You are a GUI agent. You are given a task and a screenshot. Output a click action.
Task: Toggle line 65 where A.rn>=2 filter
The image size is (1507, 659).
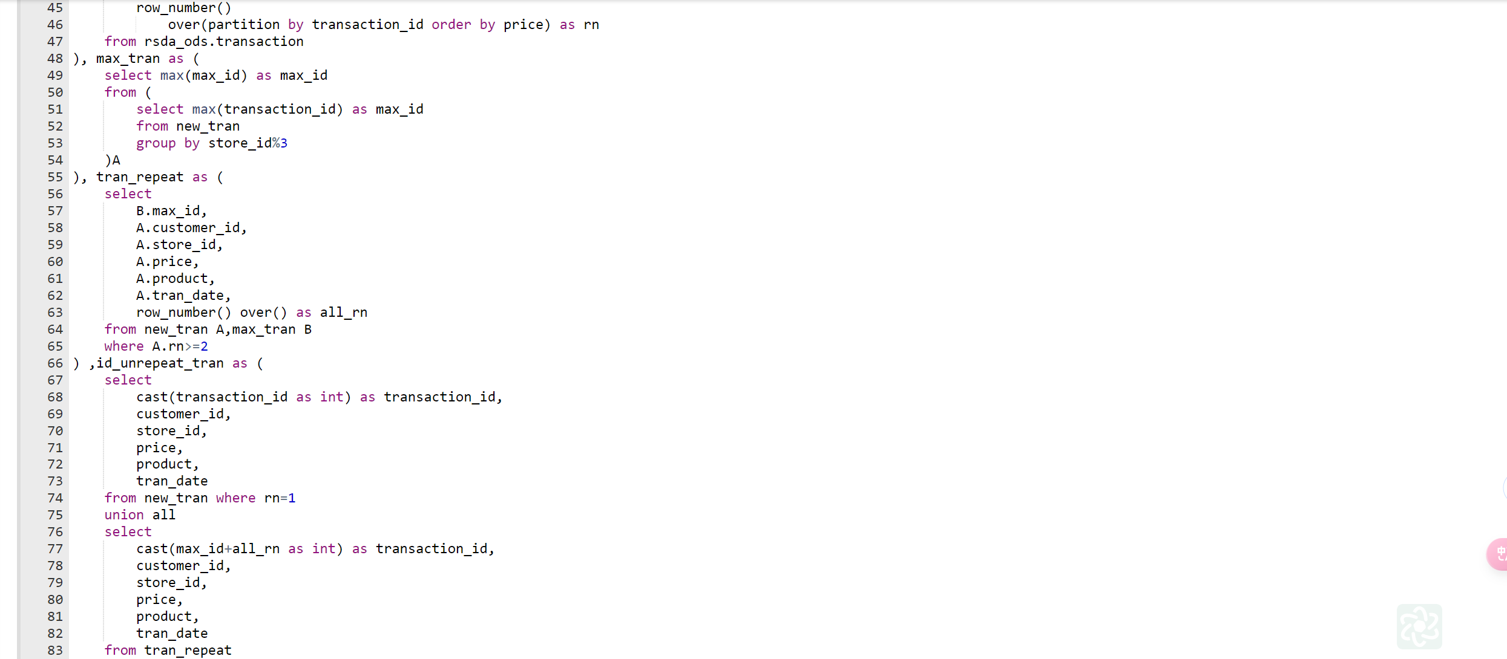pos(156,346)
